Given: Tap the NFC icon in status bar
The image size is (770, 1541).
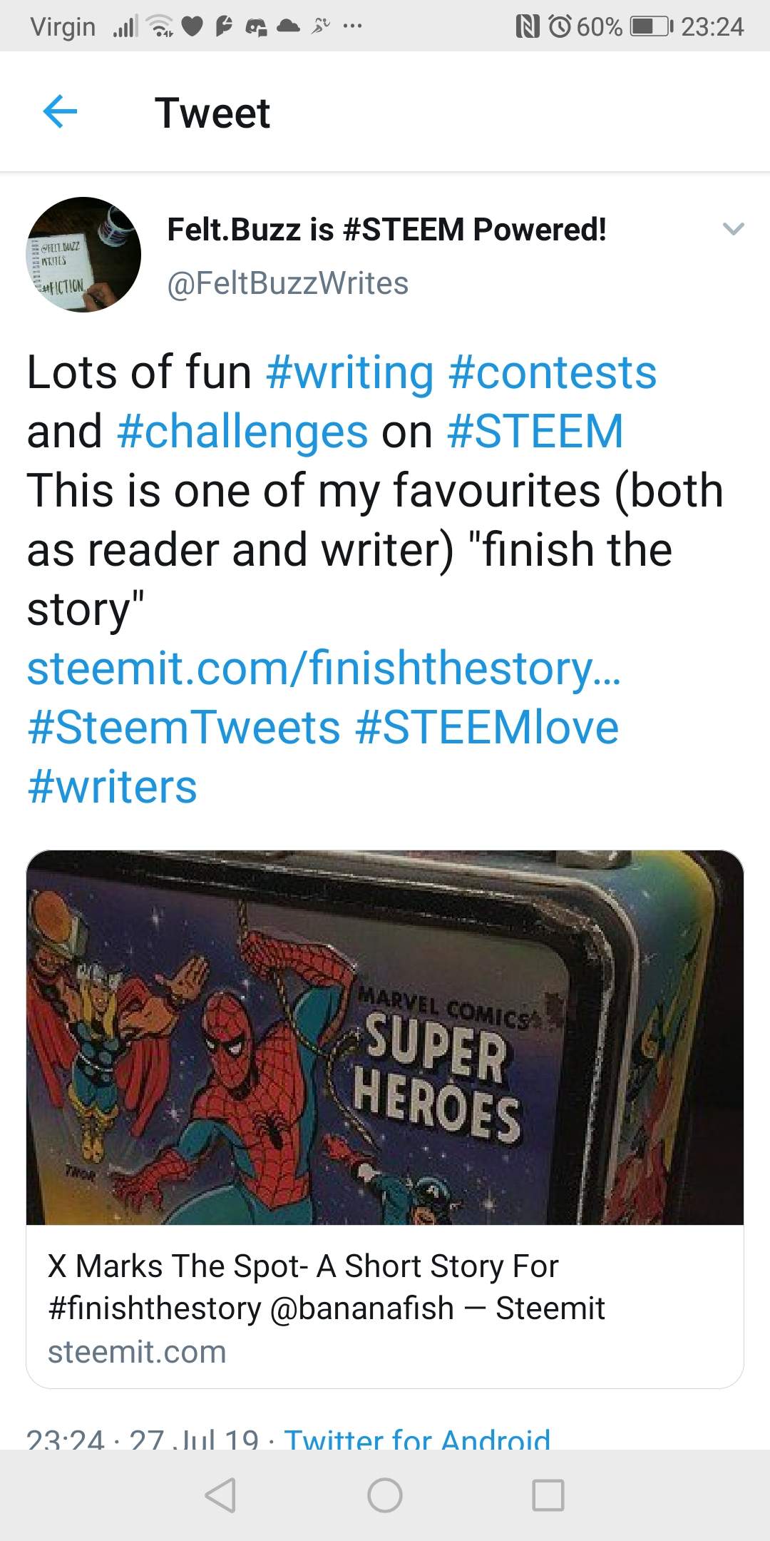Looking at the screenshot, I should [x=528, y=27].
